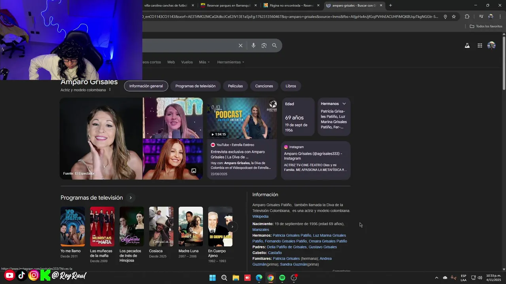Screen dimensions: 506x284
Task: Open 'Madre Luna' show poster
Action: 191,226
